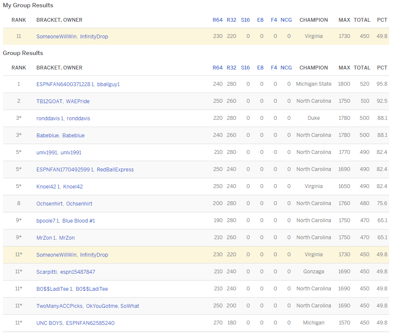
Task: View bballguy1 owner profile
Action: 108,84
